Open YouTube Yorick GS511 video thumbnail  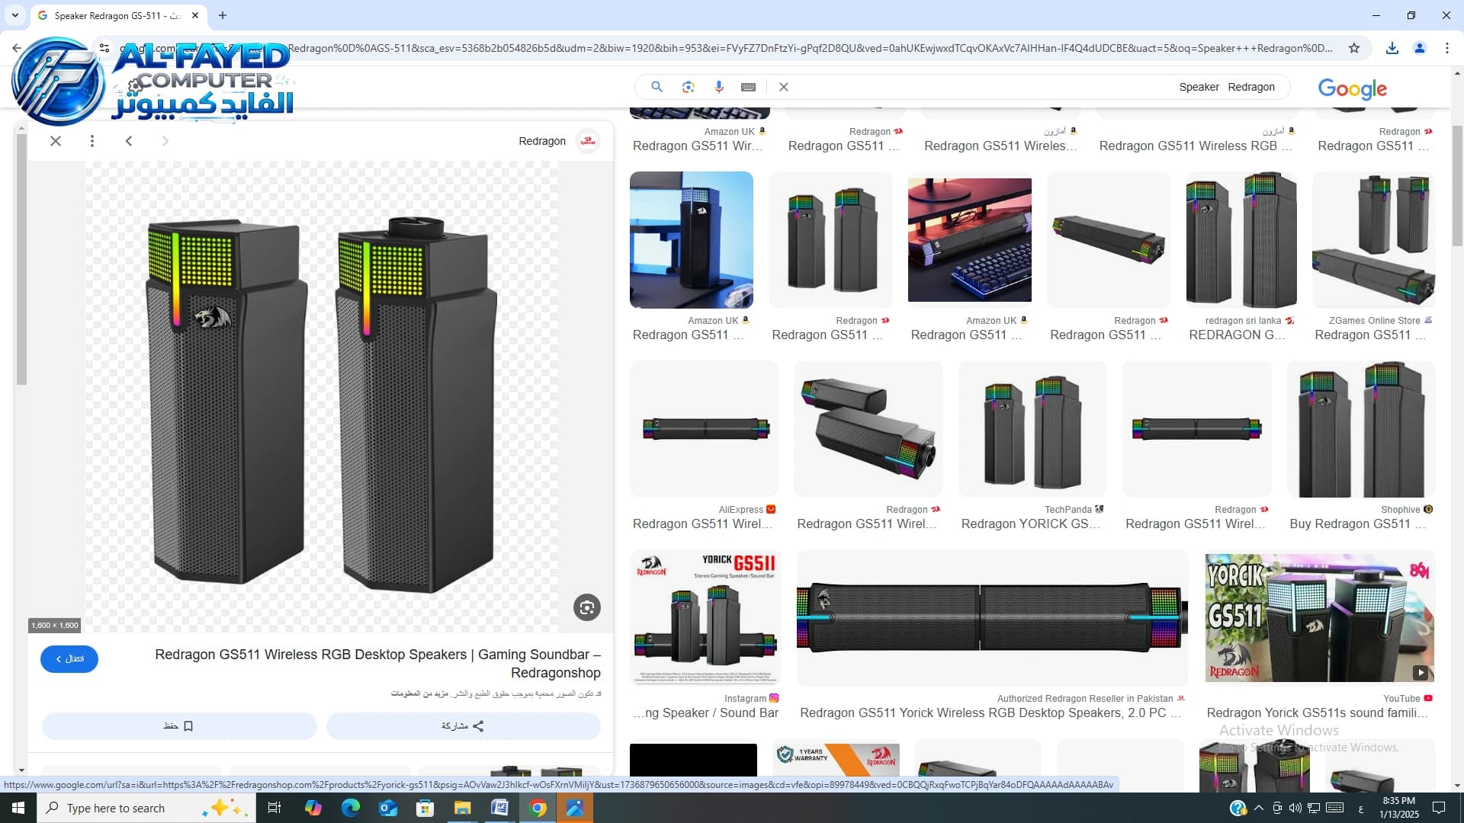(1320, 618)
